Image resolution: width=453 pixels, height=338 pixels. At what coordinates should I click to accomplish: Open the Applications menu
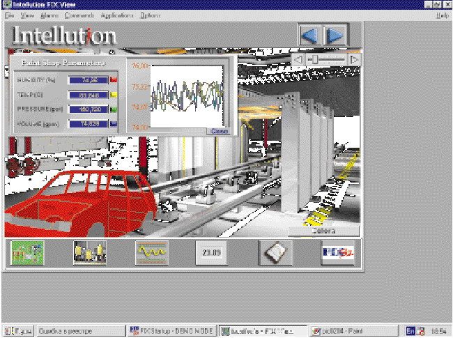[x=117, y=15]
